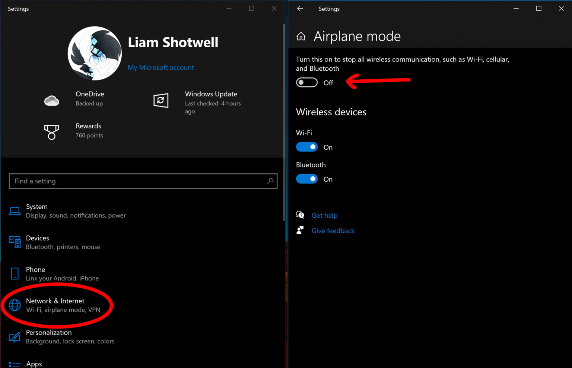This screenshot has height=368, width=572.
Task: Click the Devices settings icon
Action: pos(15,242)
